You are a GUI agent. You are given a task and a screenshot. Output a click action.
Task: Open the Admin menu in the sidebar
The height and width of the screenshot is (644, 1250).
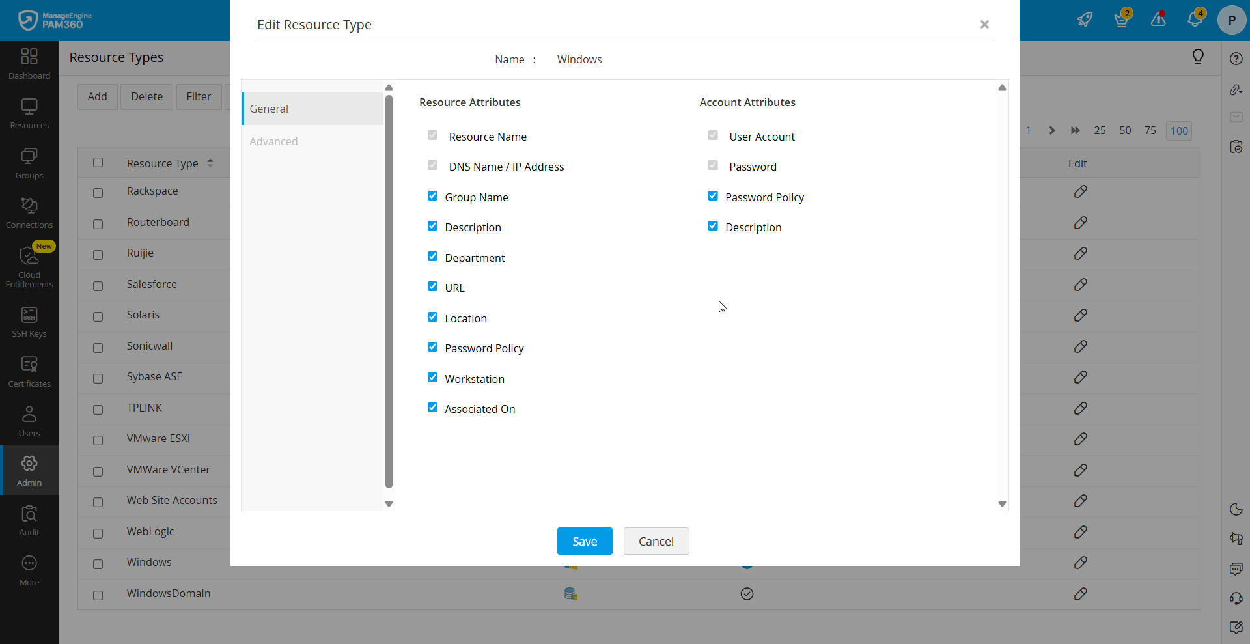29,470
